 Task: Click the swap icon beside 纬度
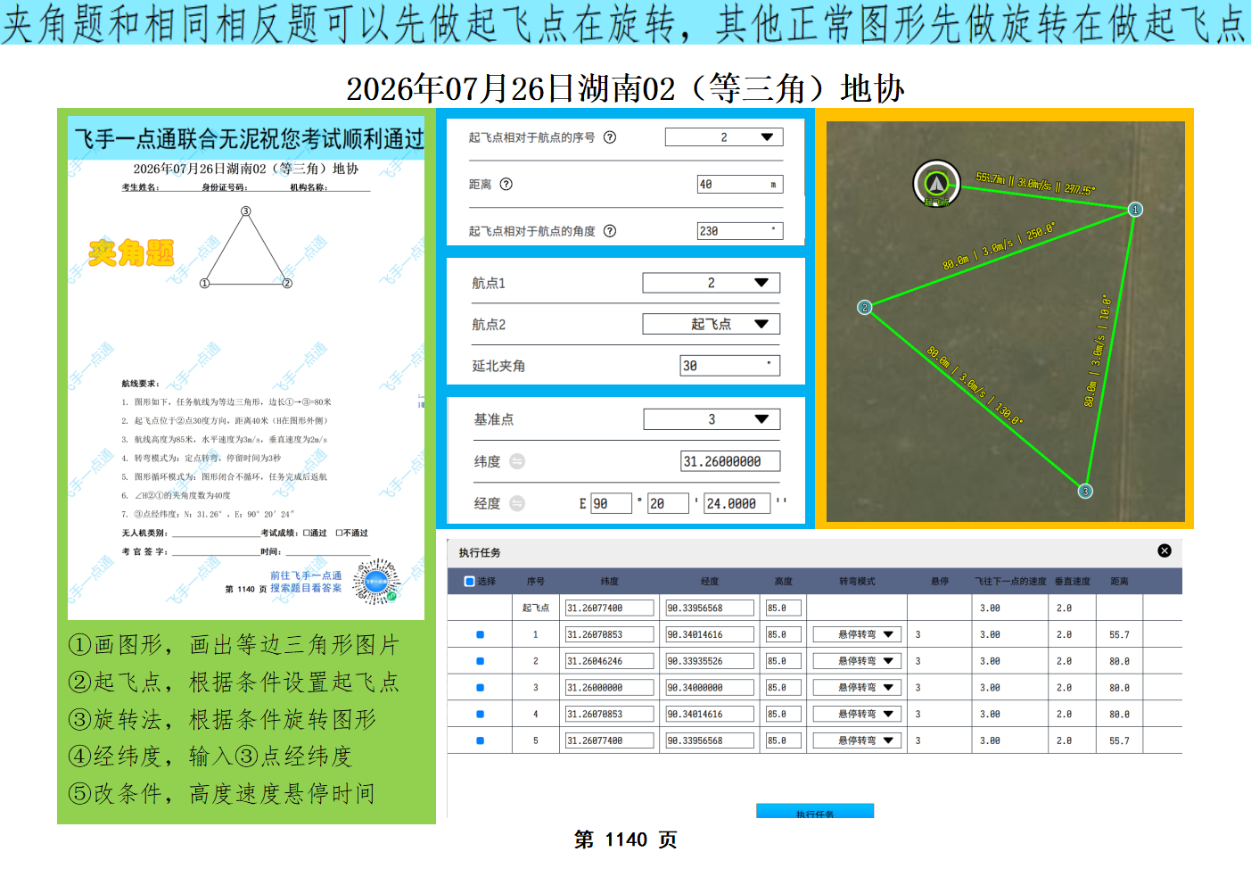(517, 461)
